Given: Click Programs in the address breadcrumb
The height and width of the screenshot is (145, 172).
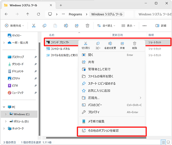Looking at the screenshot, I should coord(75,14).
